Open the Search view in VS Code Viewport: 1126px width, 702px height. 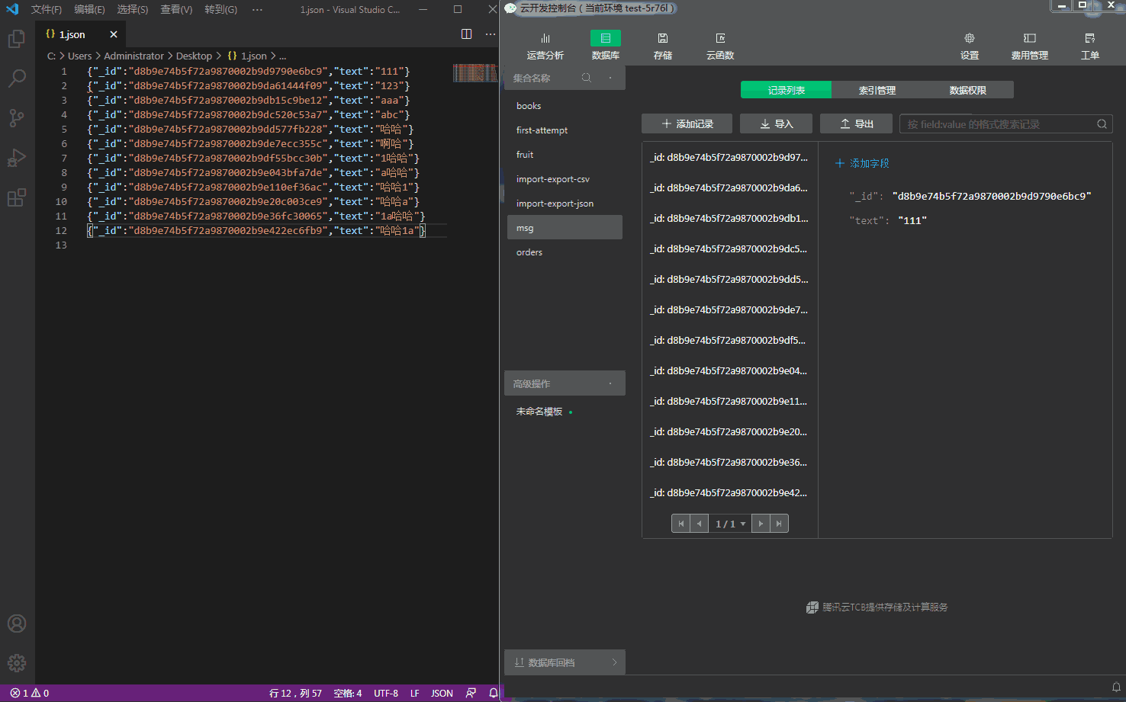(x=17, y=78)
